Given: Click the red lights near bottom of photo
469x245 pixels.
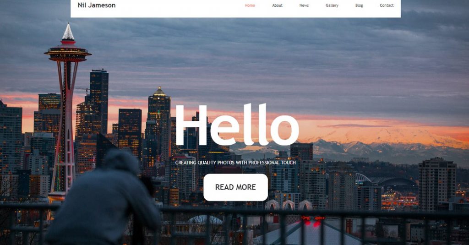Looking at the screenshot, I should [x=311, y=222].
